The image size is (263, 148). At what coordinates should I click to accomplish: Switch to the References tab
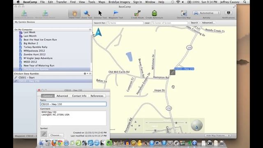pyautogui.click(x=97, y=96)
